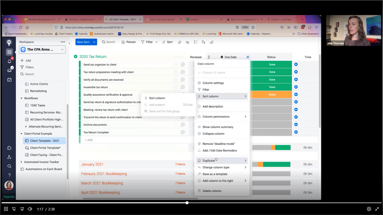This screenshot has width=383, height=215.
Task: Open the New Item dropdown arrow
Action: (x=94, y=42)
